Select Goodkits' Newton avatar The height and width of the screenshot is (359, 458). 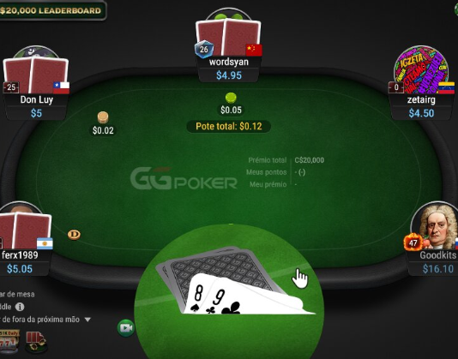(x=436, y=225)
